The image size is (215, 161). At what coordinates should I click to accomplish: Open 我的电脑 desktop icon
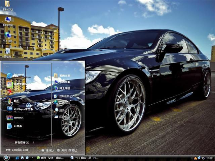(x=7, y=20)
